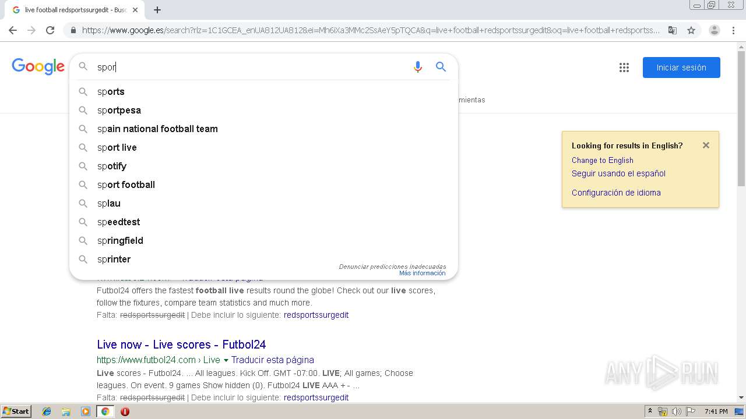Open the Google apps grid

[x=624, y=68]
